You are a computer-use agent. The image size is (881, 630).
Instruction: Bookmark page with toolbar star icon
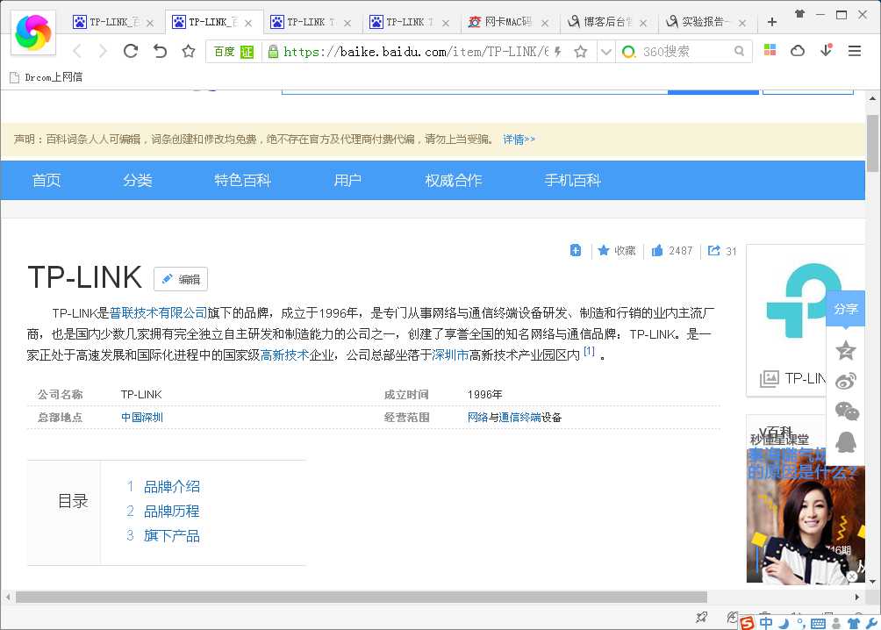tap(189, 52)
